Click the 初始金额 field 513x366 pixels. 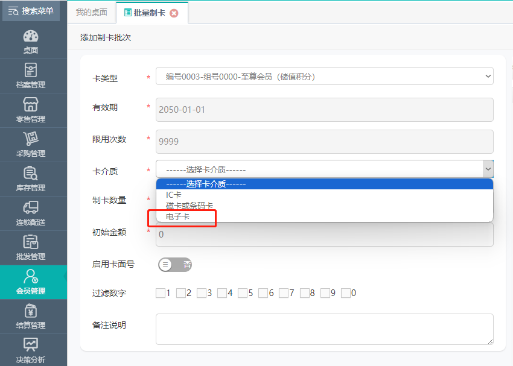[325, 235]
